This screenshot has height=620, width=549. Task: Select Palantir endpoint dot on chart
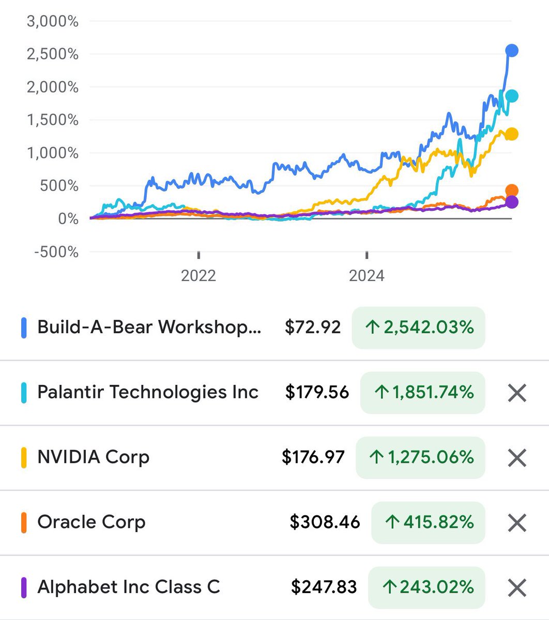click(x=511, y=96)
